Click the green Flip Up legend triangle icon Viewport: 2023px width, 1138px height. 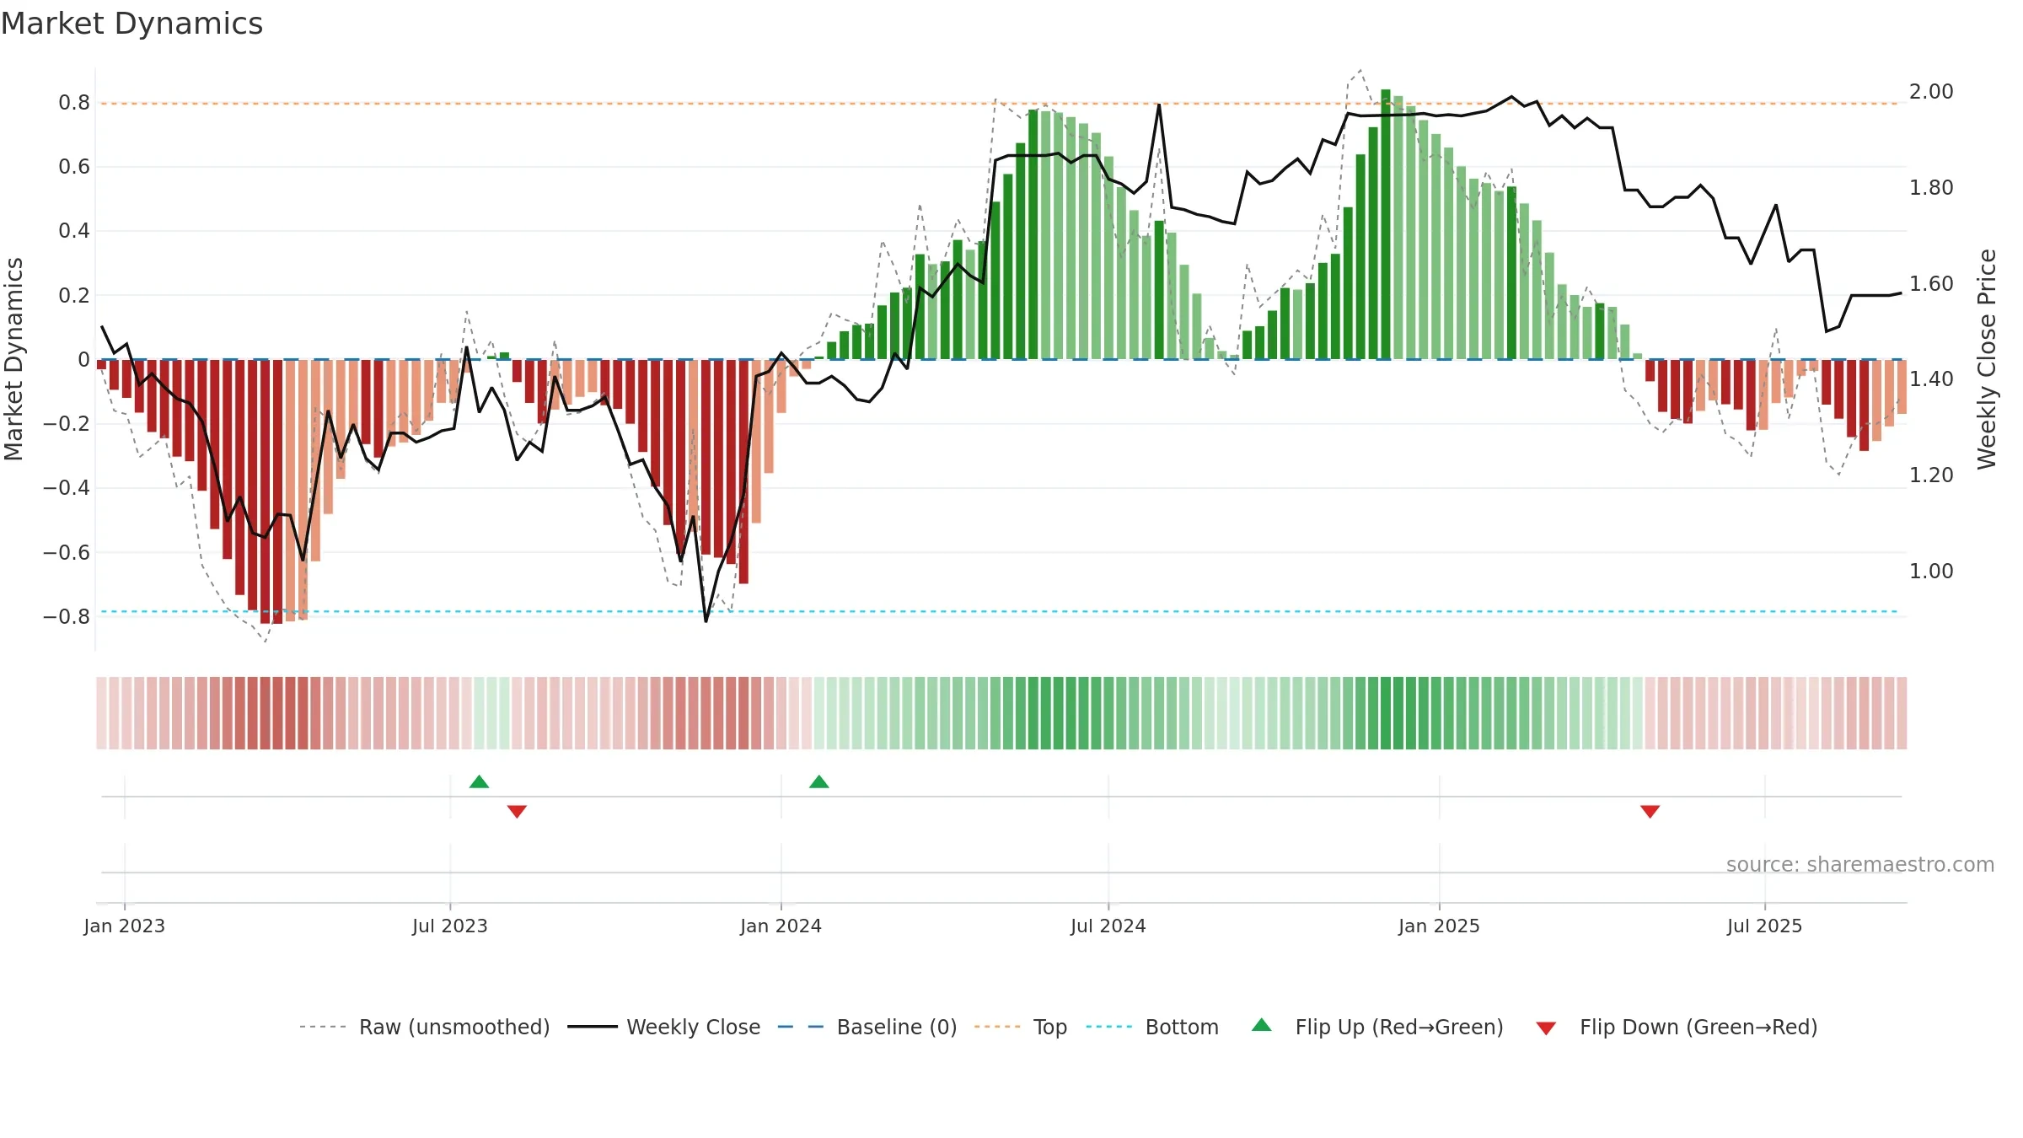tap(1262, 1025)
